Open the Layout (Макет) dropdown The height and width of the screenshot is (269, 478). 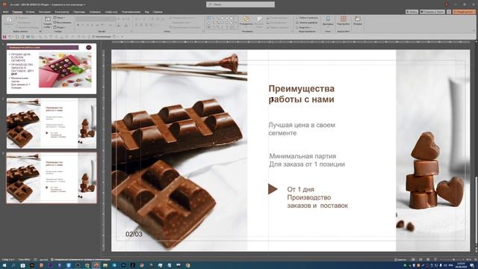pos(60,18)
